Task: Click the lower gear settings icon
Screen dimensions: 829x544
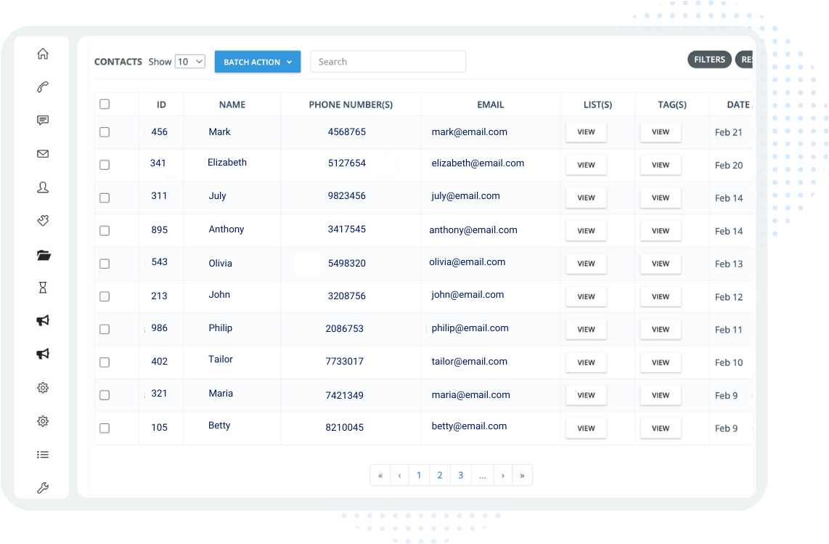Action: click(x=43, y=421)
